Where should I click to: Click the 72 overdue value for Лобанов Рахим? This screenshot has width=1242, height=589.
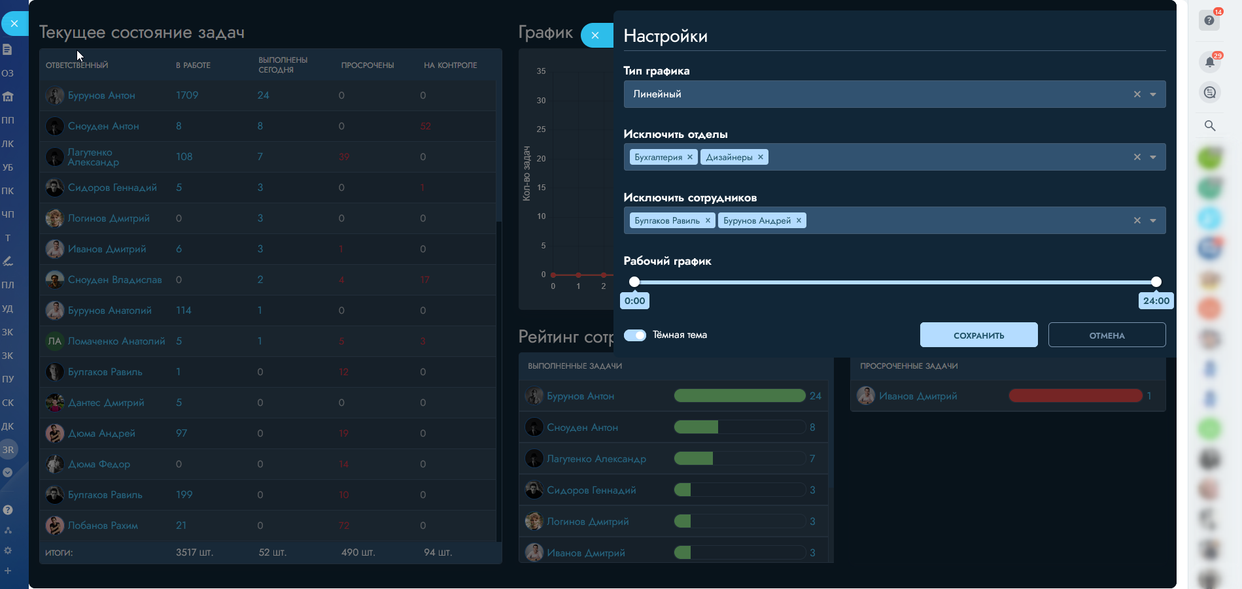[344, 526]
